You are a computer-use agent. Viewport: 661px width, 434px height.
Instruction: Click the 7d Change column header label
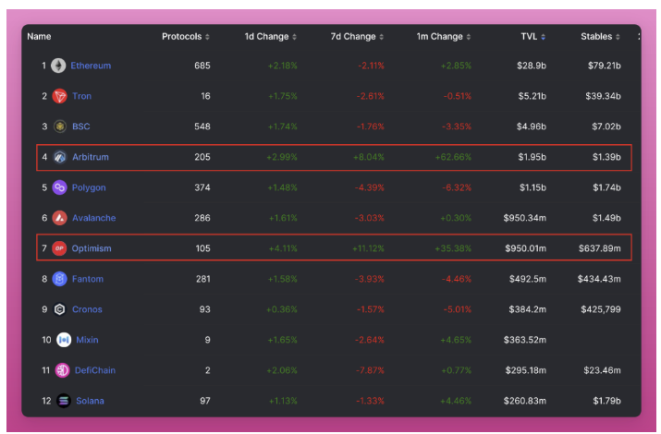pyautogui.click(x=353, y=37)
